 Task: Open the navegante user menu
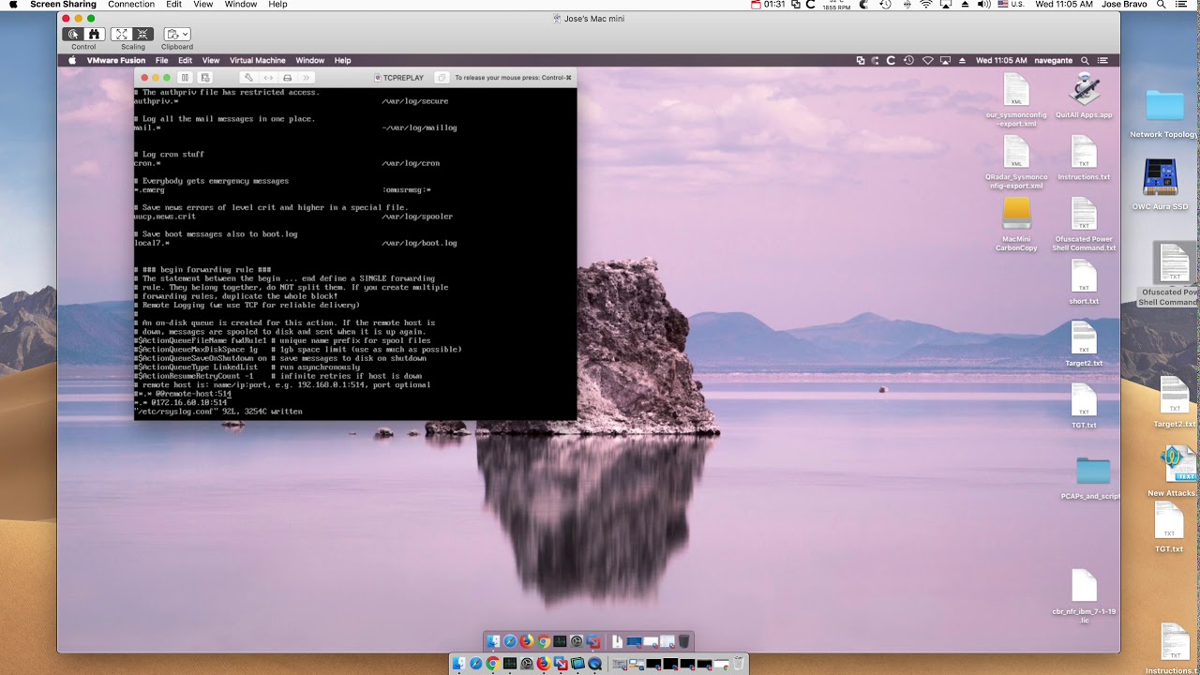click(x=1054, y=61)
